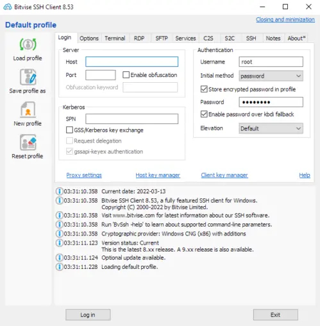
Task: Select the S2C tab
Action: coord(230,39)
